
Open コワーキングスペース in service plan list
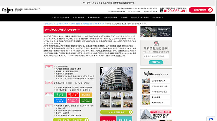click(x=156, y=86)
